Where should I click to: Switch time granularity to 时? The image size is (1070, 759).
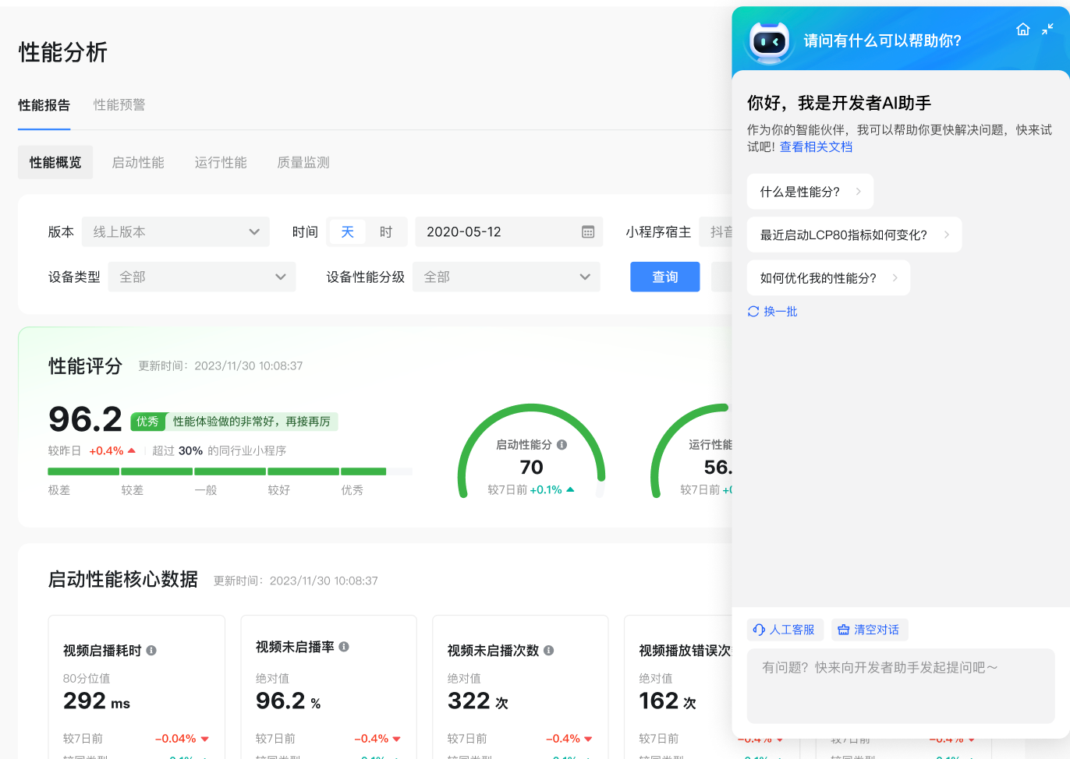(x=386, y=232)
